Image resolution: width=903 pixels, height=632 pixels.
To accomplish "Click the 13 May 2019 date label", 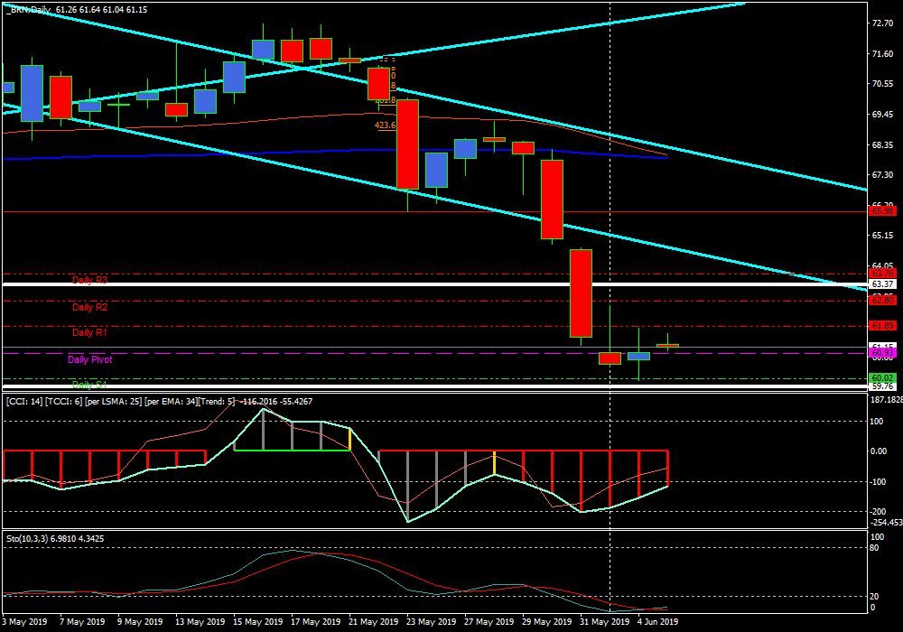I will pyautogui.click(x=199, y=621).
